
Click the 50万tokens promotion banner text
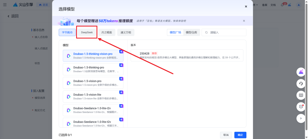click(105, 21)
